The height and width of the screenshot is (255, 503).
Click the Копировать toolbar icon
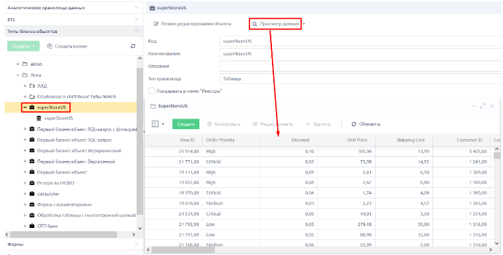(209, 124)
